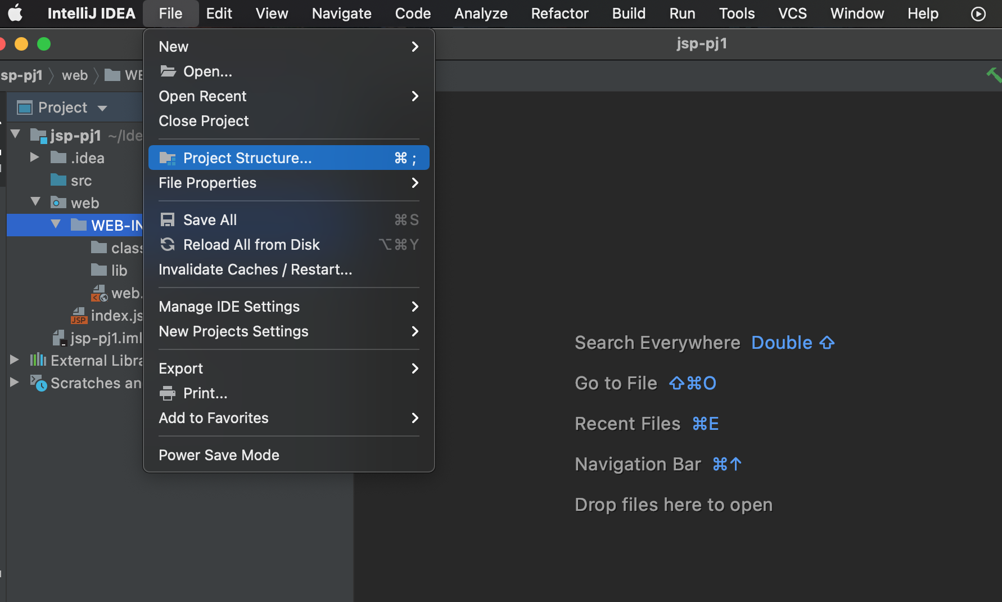Expand the File Properties submenu
The image size is (1002, 602).
click(x=415, y=183)
